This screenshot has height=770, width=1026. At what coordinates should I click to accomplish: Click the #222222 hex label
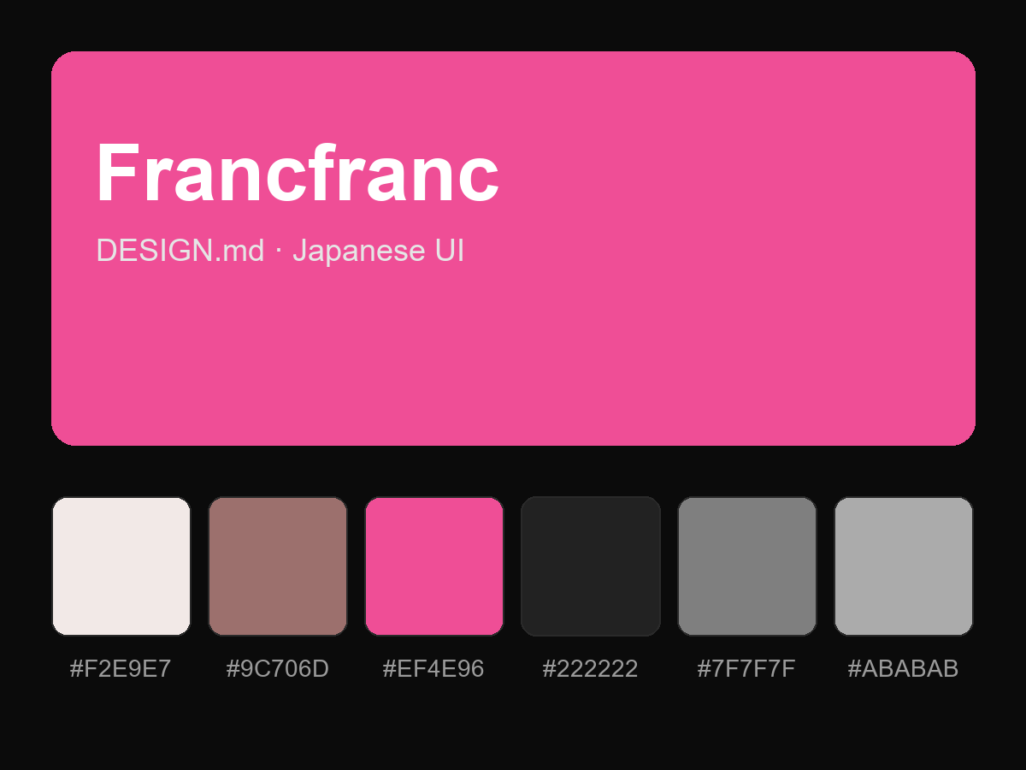[591, 668]
